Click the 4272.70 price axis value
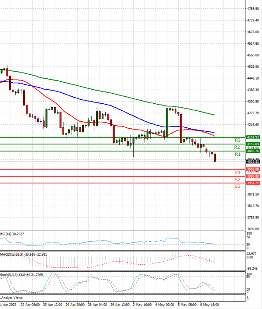The image size is (262, 309). coord(253,113)
